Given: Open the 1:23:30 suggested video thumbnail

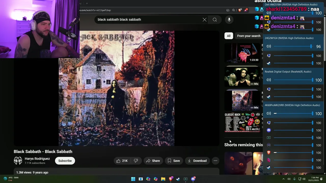Looking at the screenshot, I should point(242,53).
